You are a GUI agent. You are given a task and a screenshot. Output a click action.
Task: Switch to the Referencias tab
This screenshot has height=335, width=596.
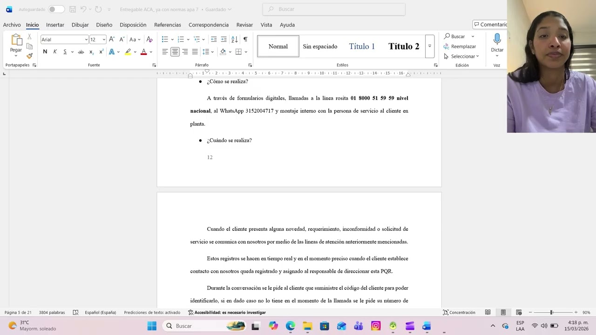coord(168,25)
